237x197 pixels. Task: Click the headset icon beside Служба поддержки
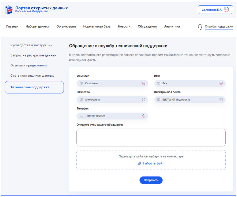pos(200,27)
